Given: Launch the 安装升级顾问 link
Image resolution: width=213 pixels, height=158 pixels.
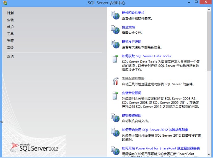Looking at the screenshot, I should [x=132, y=93].
